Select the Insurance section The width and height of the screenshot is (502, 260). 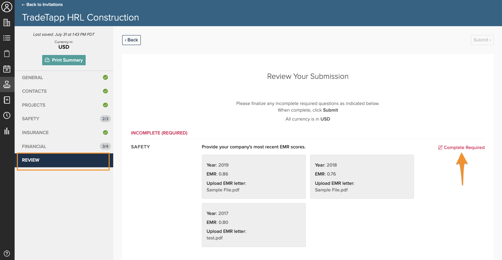pyautogui.click(x=35, y=132)
